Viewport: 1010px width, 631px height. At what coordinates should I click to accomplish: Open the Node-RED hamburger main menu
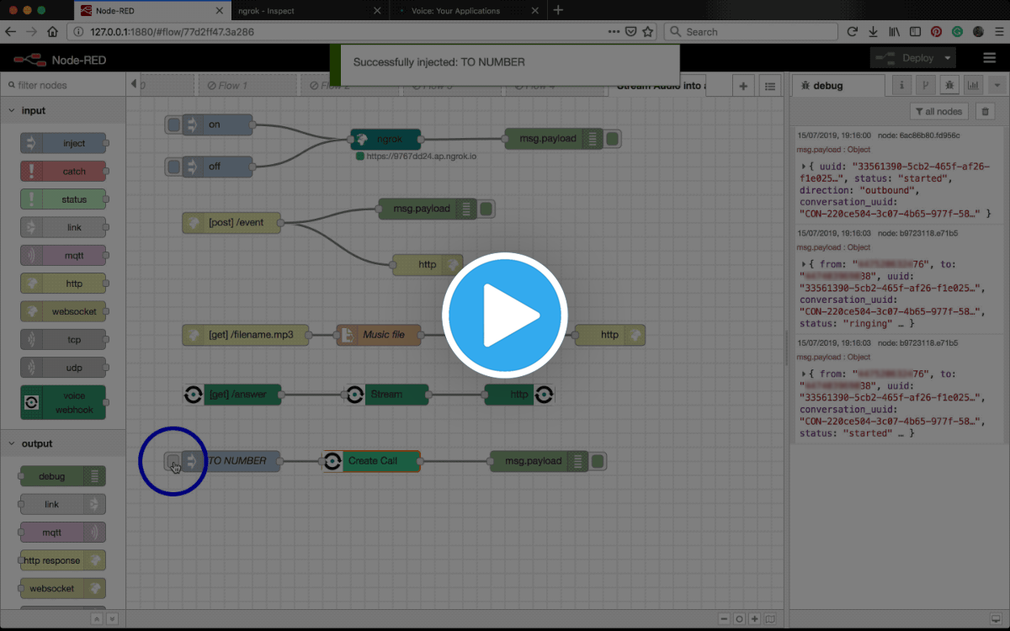point(990,58)
